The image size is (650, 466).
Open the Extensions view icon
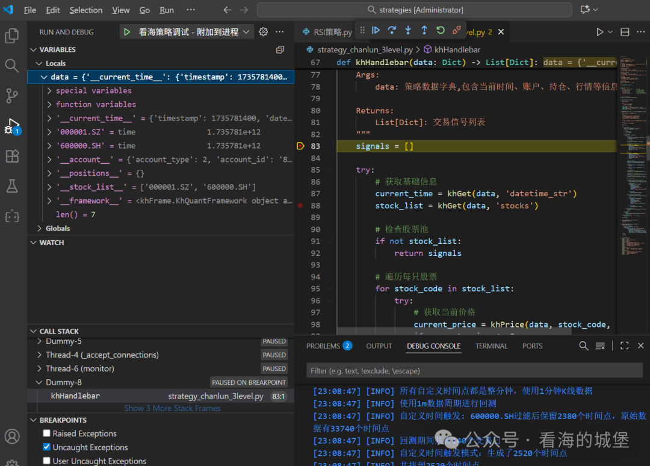tap(12, 157)
